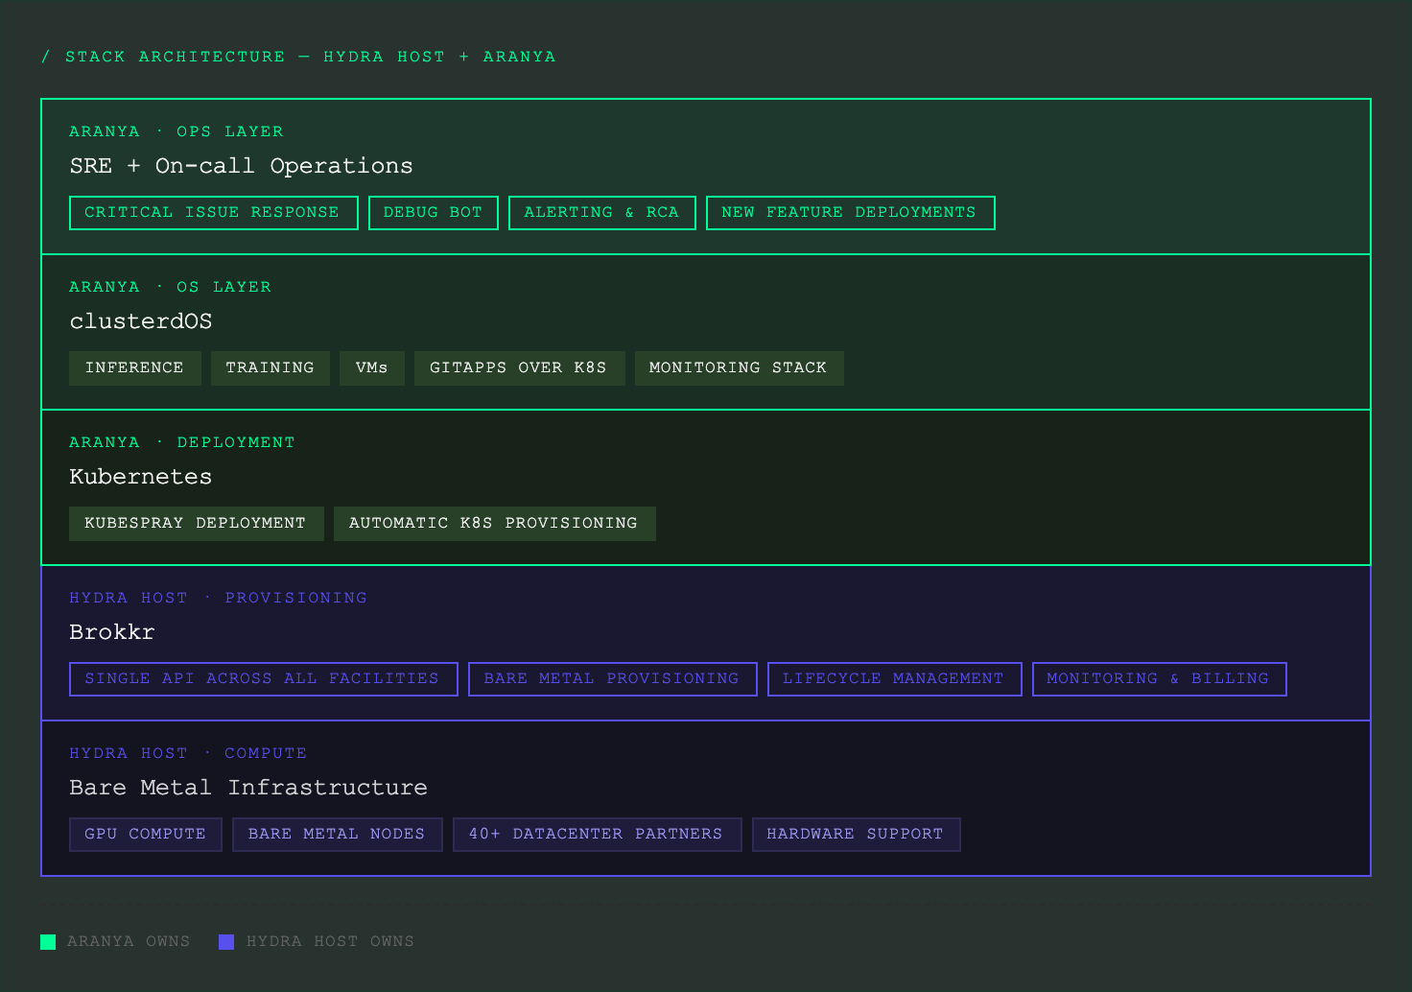Click the Aranya Owns legend text

coord(129,942)
